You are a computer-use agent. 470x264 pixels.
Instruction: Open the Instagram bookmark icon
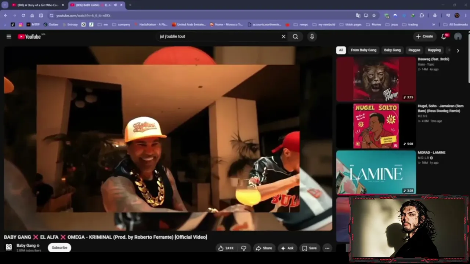21,25
